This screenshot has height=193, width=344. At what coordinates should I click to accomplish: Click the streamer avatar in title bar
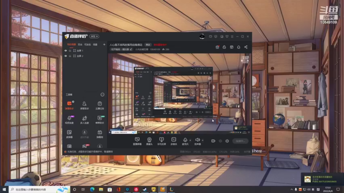pyautogui.click(x=202, y=36)
